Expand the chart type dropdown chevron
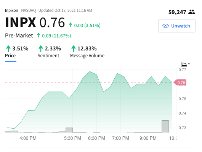202x152 pixels. point(189,64)
